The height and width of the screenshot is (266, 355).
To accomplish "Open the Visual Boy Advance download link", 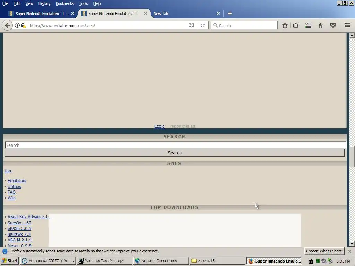I will pos(28,217).
